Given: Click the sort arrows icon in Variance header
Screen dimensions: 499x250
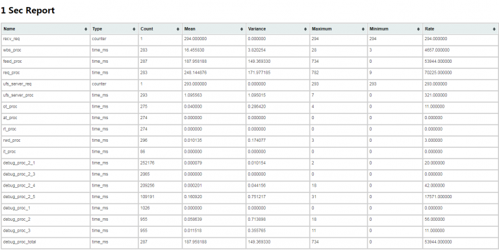Looking at the screenshot, I should [x=305, y=29].
